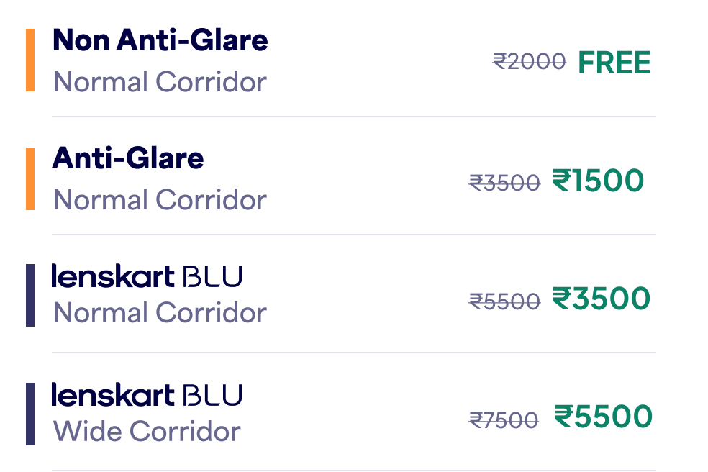The image size is (708, 472).
Task: Click the green ₹3500 discounted price
Action: click(x=602, y=299)
